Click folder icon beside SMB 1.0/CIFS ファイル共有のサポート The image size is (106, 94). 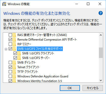(14, 49)
